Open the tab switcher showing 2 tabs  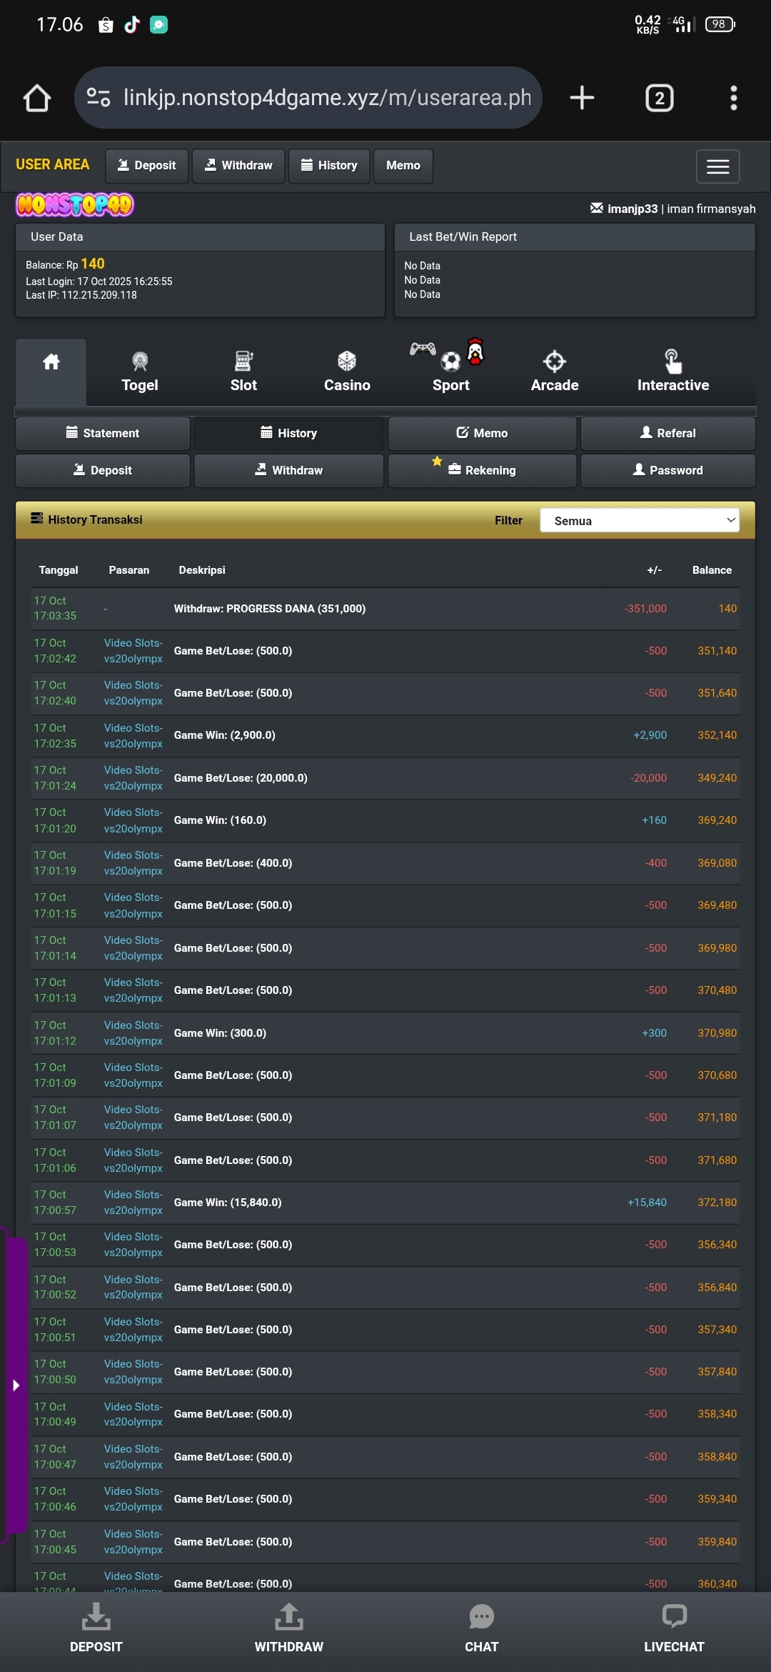659,98
